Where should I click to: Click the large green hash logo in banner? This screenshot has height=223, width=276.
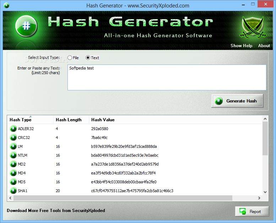click(x=26, y=26)
